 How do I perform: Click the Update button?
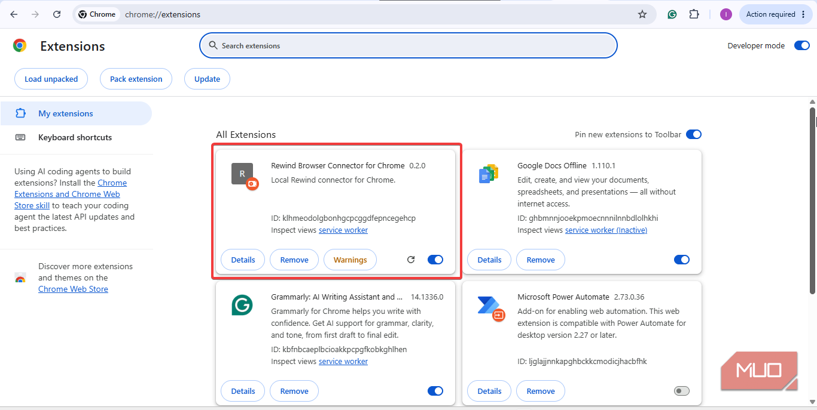207,79
